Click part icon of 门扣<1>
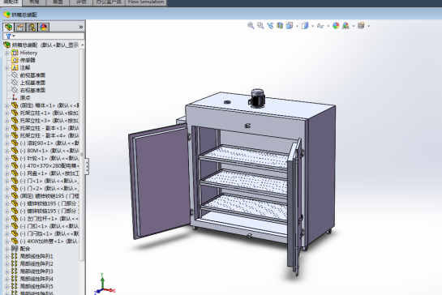The width and height of the screenshot is (442, 295). pos(15,225)
